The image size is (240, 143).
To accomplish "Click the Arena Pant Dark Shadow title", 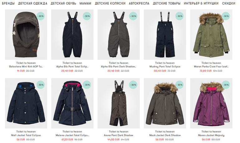I will pos(119,135).
